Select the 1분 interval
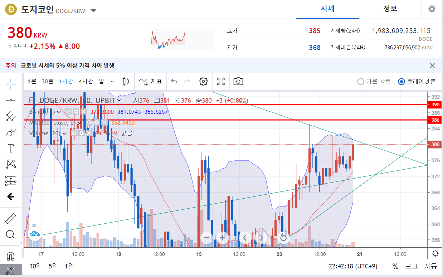Image resolution: width=443 pixels, height=277 pixels. pos(32,82)
